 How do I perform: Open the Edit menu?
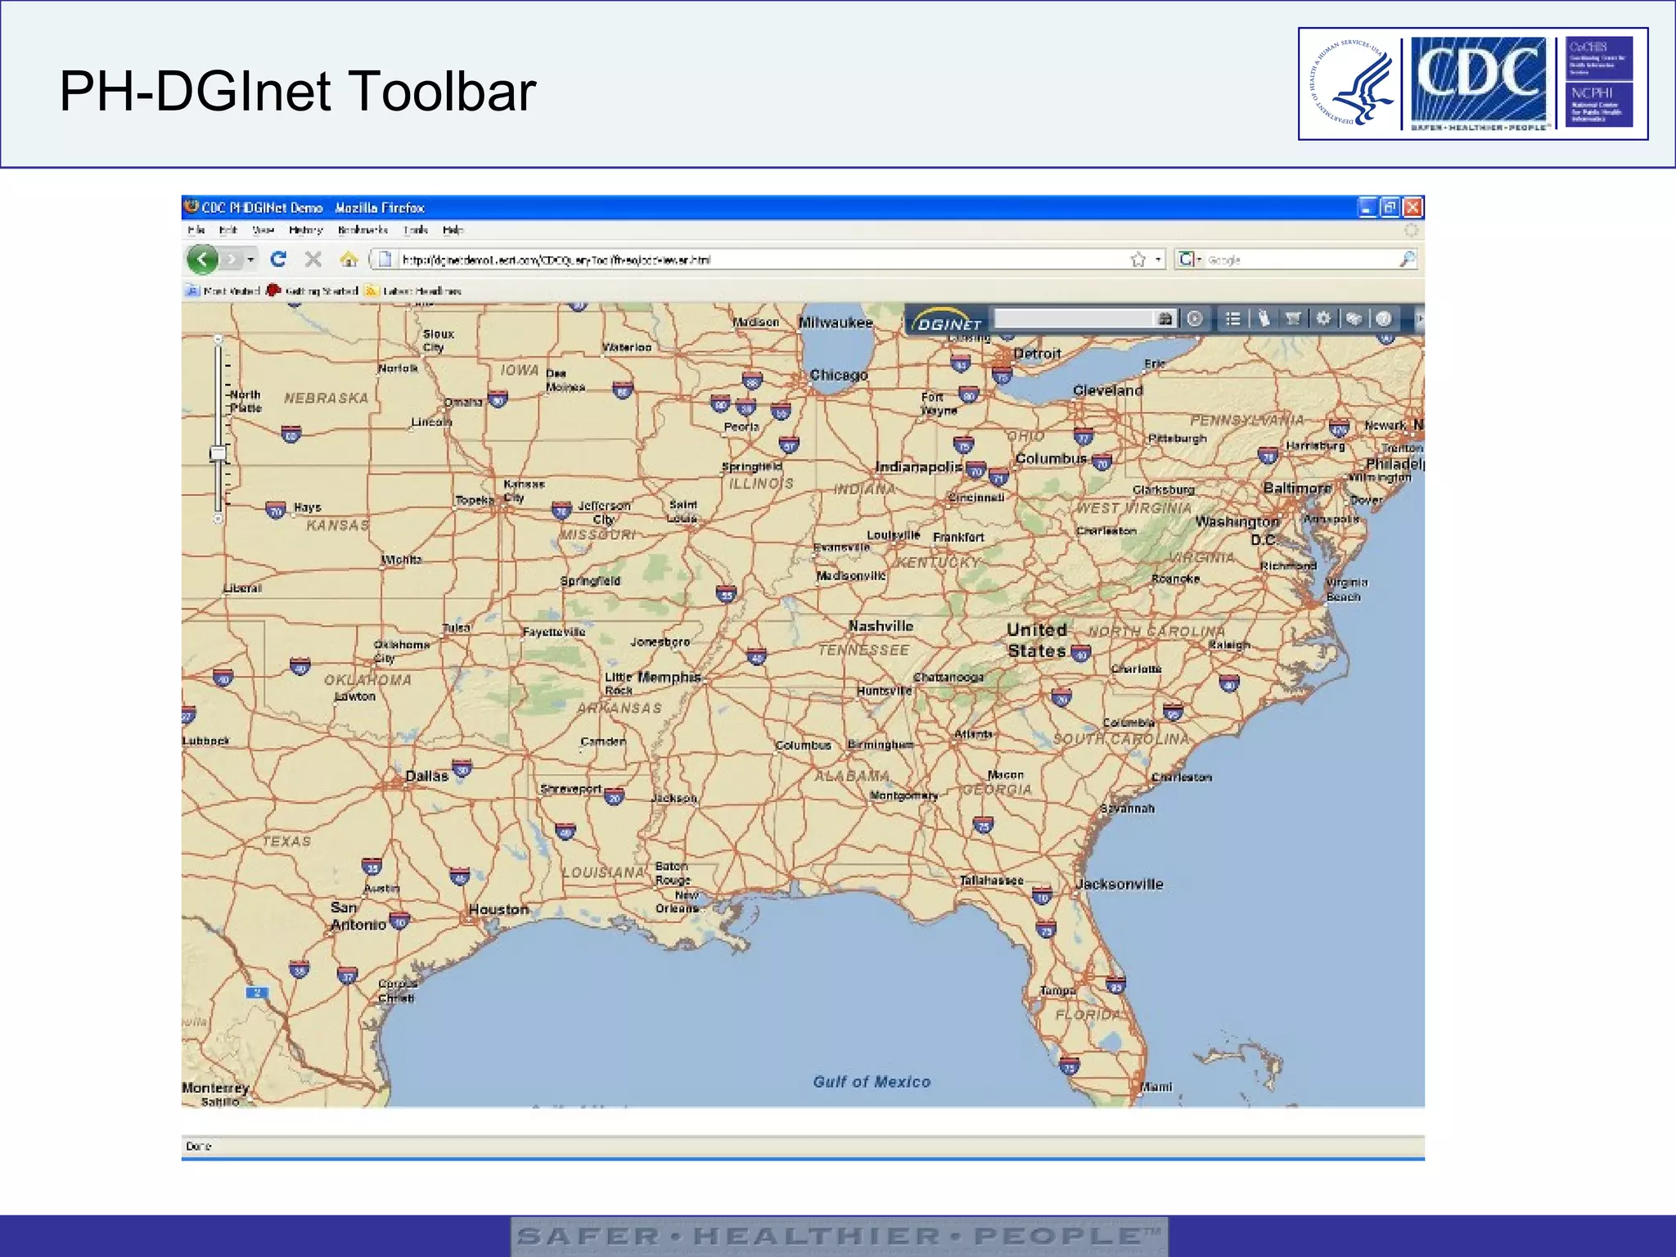[228, 230]
